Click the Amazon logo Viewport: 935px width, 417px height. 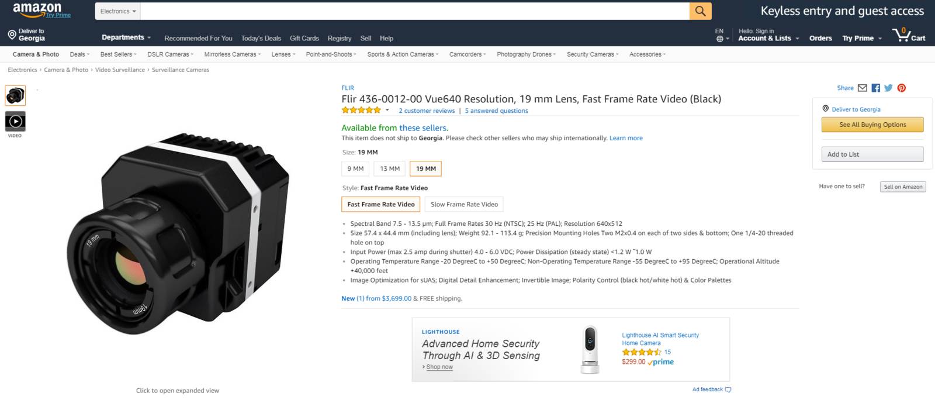pyautogui.click(x=37, y=9)
